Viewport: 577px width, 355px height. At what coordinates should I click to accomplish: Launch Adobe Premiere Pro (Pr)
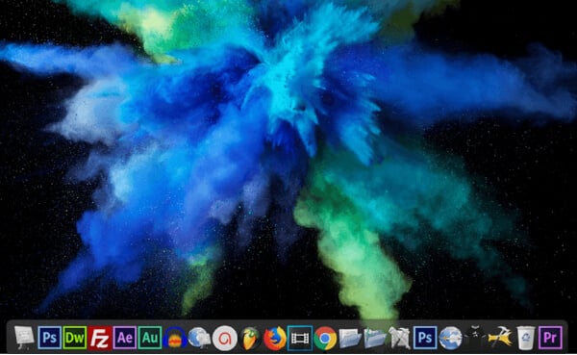coord(550,338)
